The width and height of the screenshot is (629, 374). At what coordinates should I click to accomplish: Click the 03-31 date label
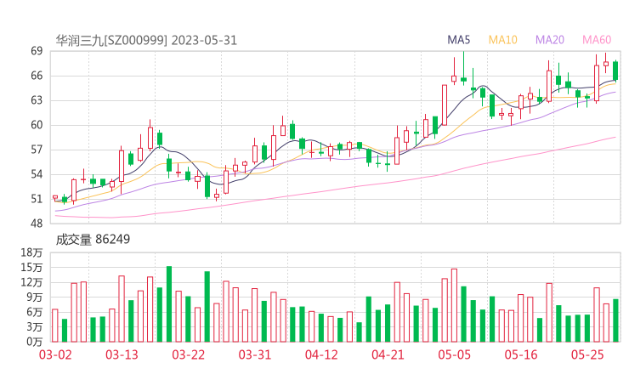pyautogui.click(x=255, y=354)
